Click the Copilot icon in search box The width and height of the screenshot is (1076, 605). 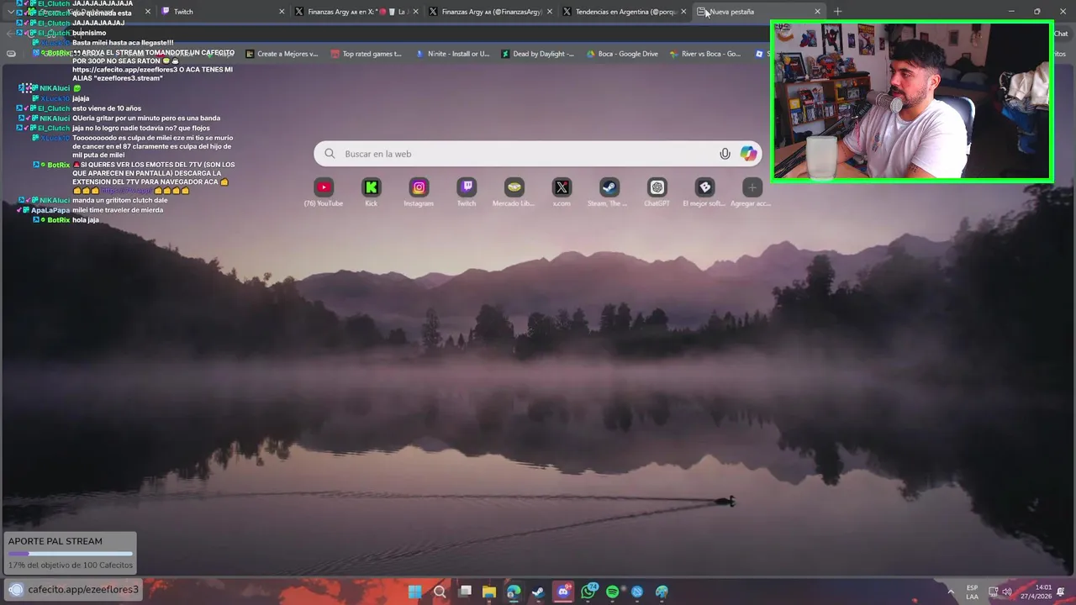pos(748,154)
